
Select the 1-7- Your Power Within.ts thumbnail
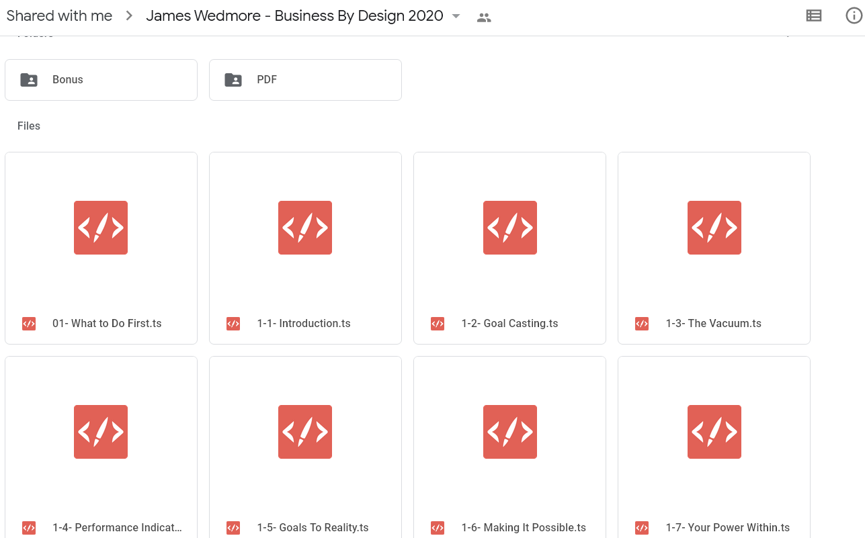[x=714, y=432]
